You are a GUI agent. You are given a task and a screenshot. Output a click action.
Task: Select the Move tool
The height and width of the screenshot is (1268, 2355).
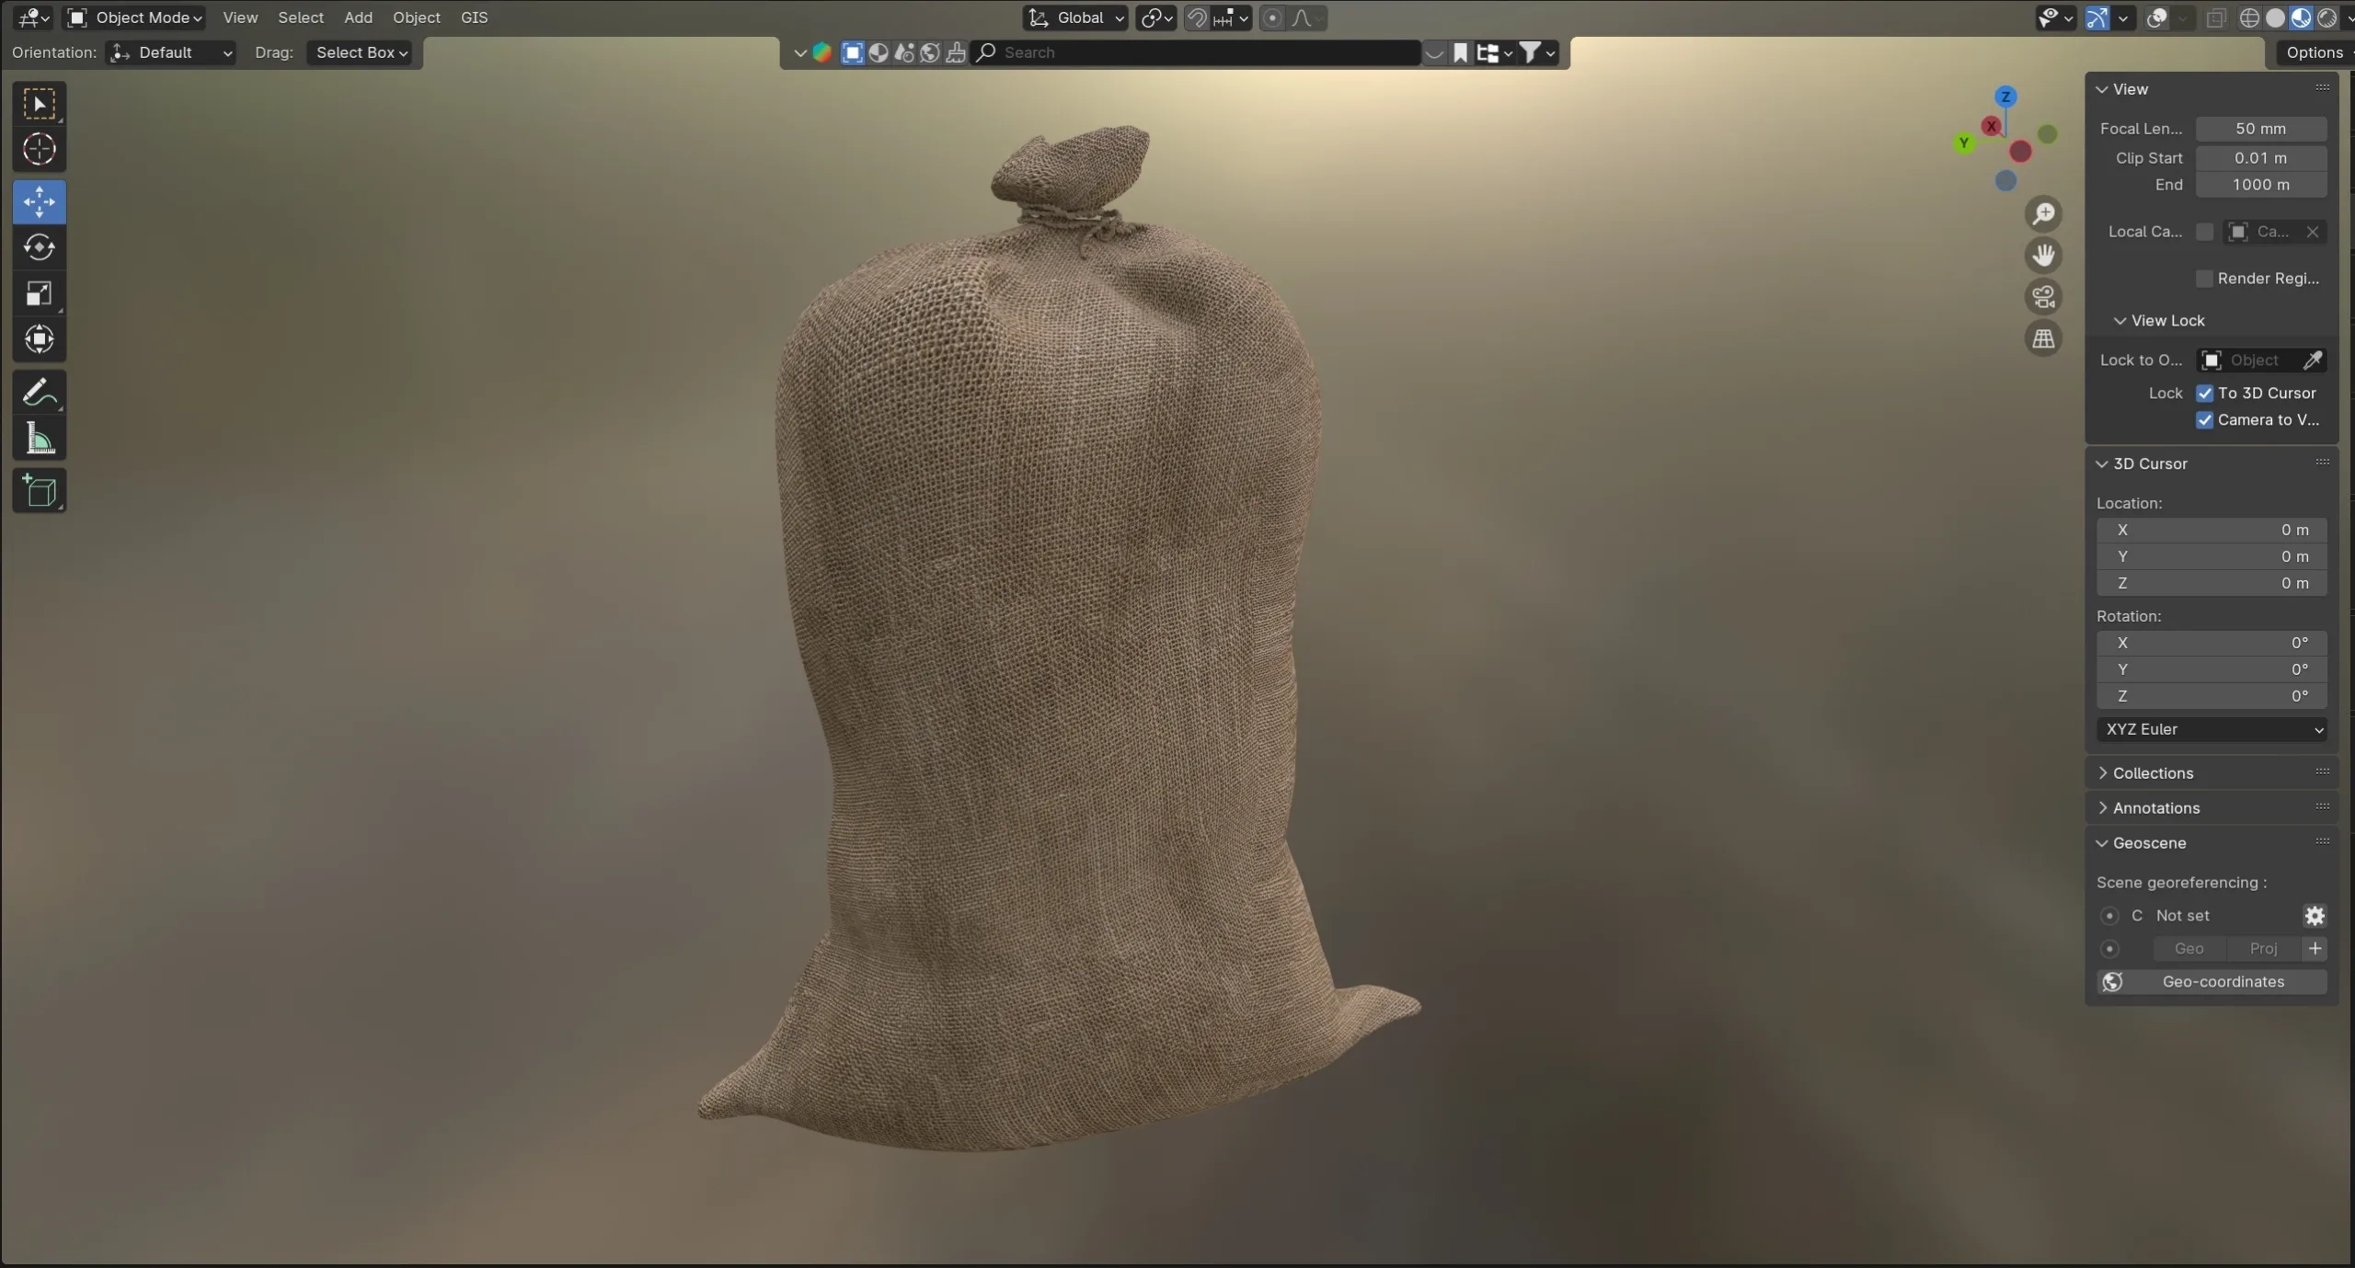click(x=39, y=201)
